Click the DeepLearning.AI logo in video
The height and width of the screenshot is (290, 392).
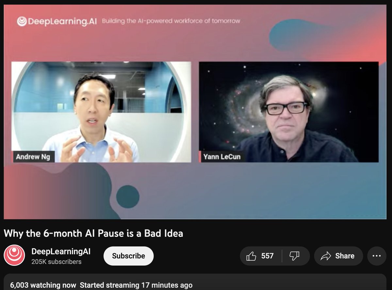click(x=57, y=22)
